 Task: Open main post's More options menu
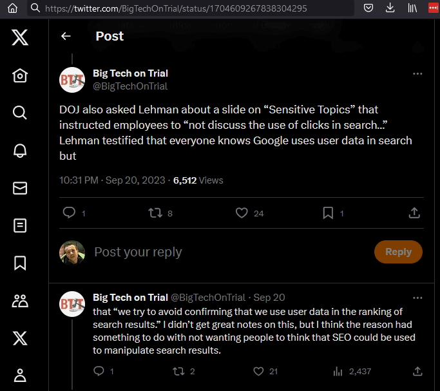pyautogui.click(x=417, y=73)
